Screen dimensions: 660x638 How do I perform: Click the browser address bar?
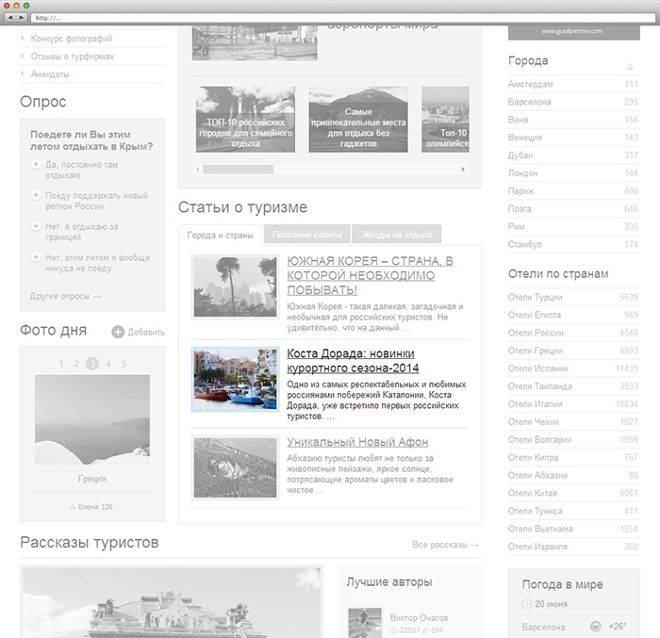pos(342,18)
